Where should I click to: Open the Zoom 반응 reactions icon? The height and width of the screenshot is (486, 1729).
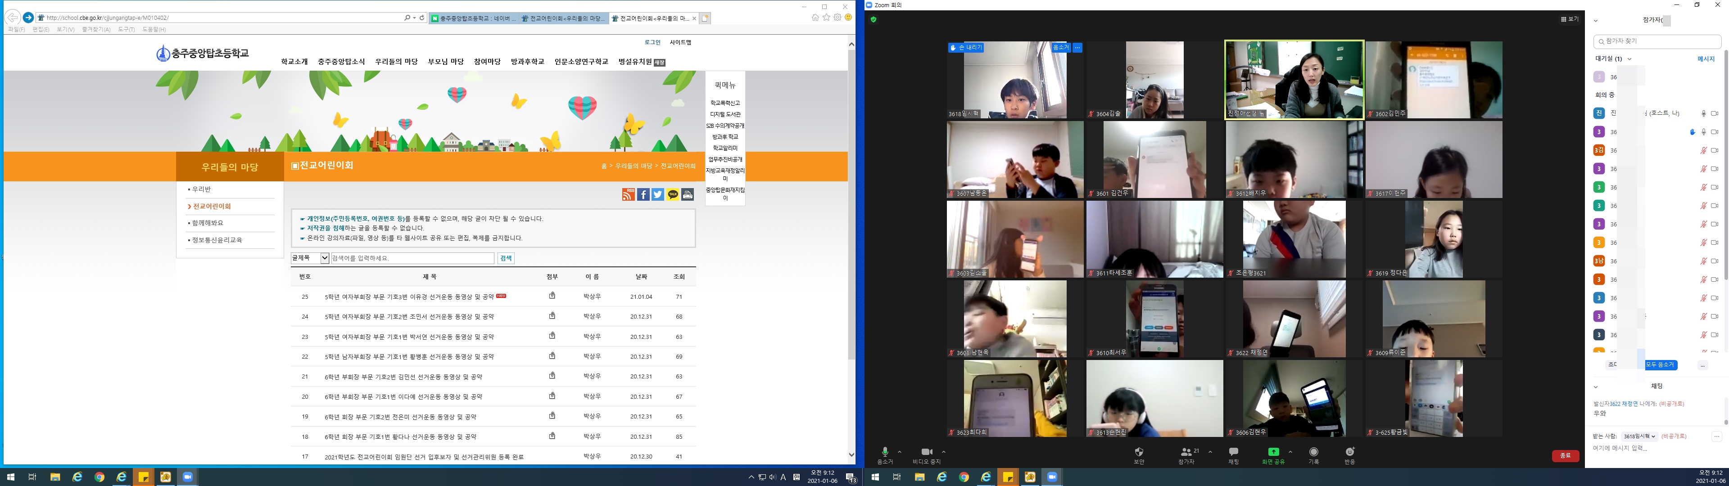tap(1350, 452)
